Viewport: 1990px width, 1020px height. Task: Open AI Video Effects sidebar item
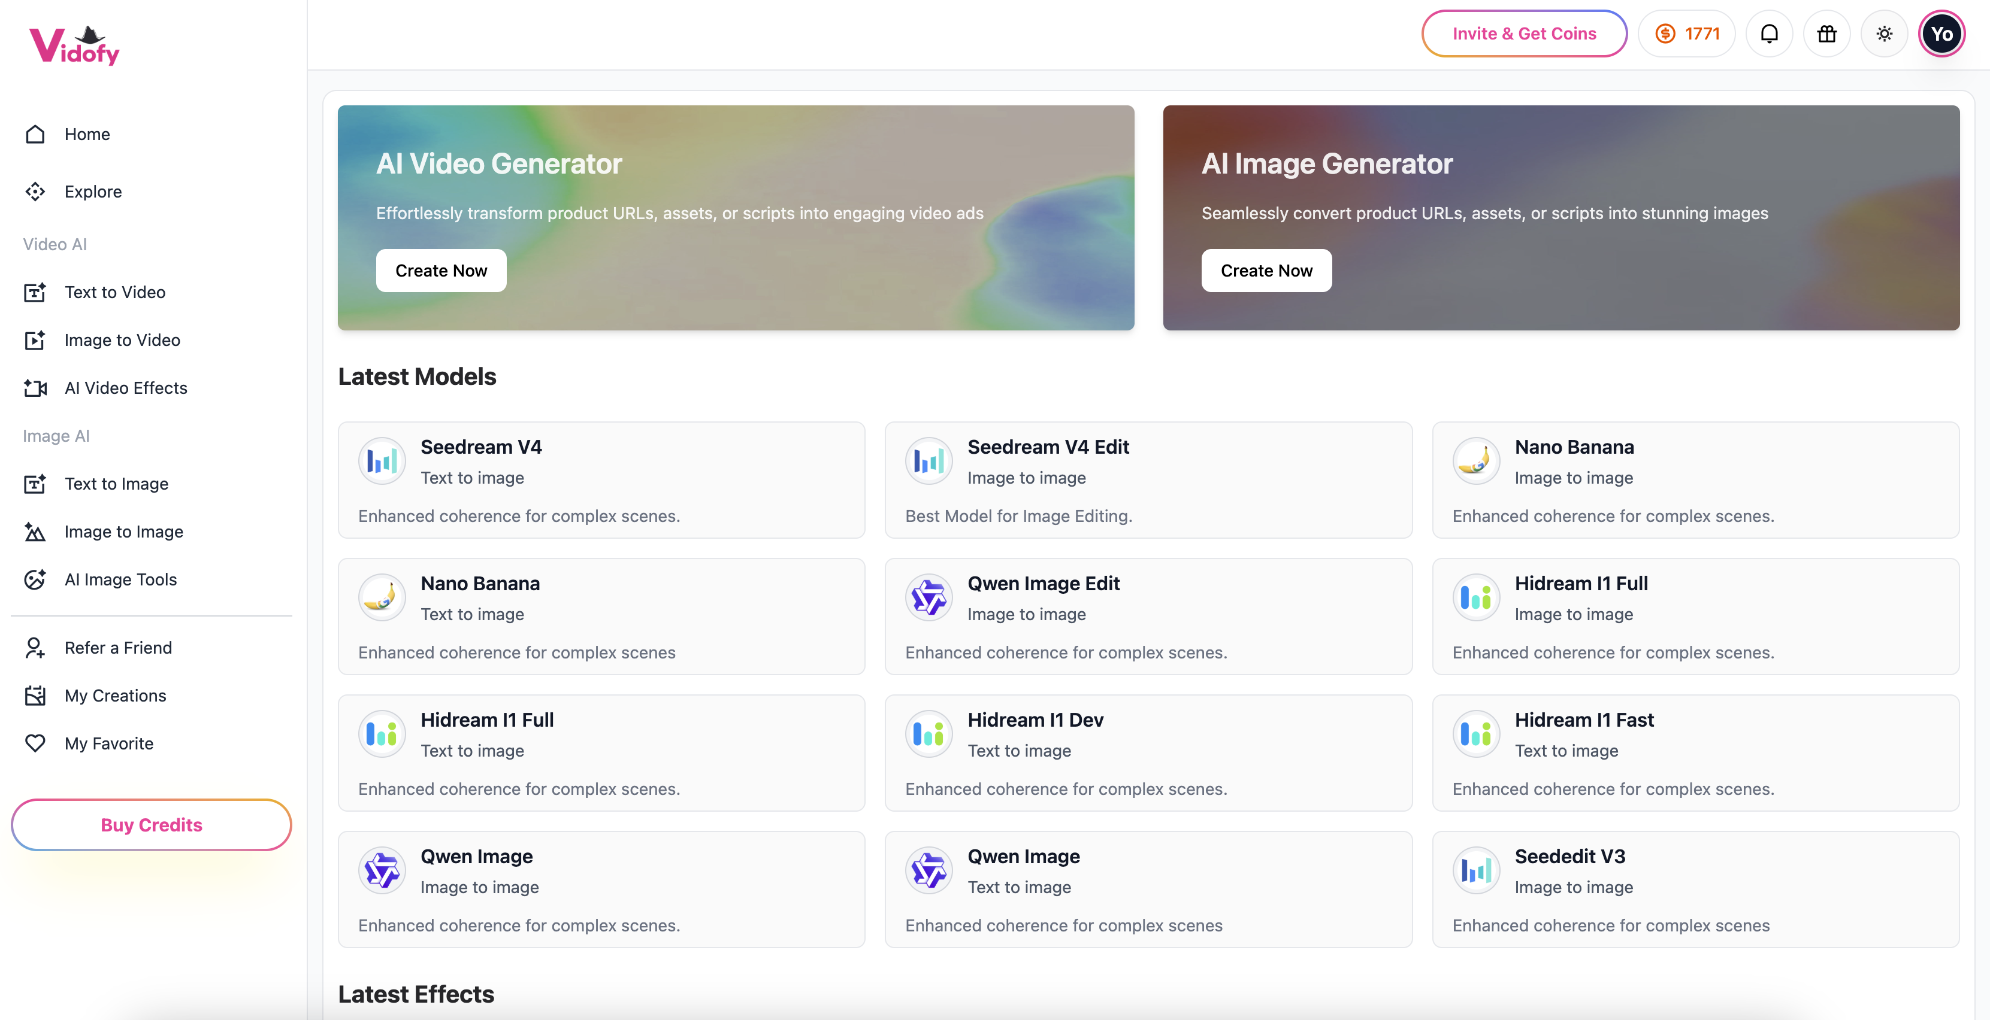[x=125, y=388]
